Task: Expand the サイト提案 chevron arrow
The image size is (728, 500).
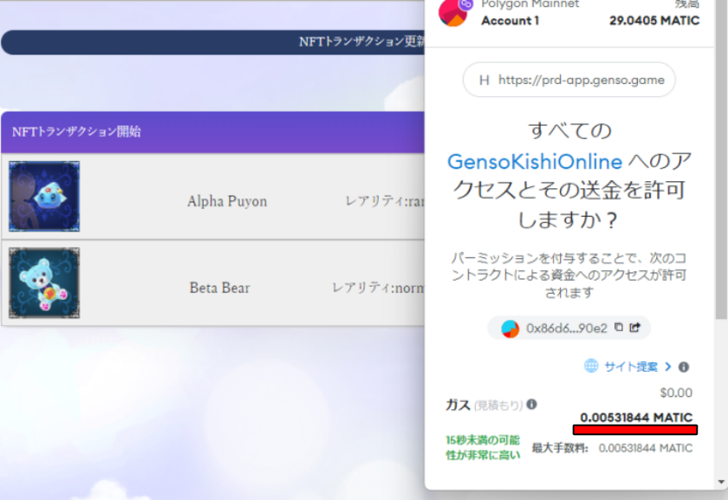Action: tap(667, 367)
